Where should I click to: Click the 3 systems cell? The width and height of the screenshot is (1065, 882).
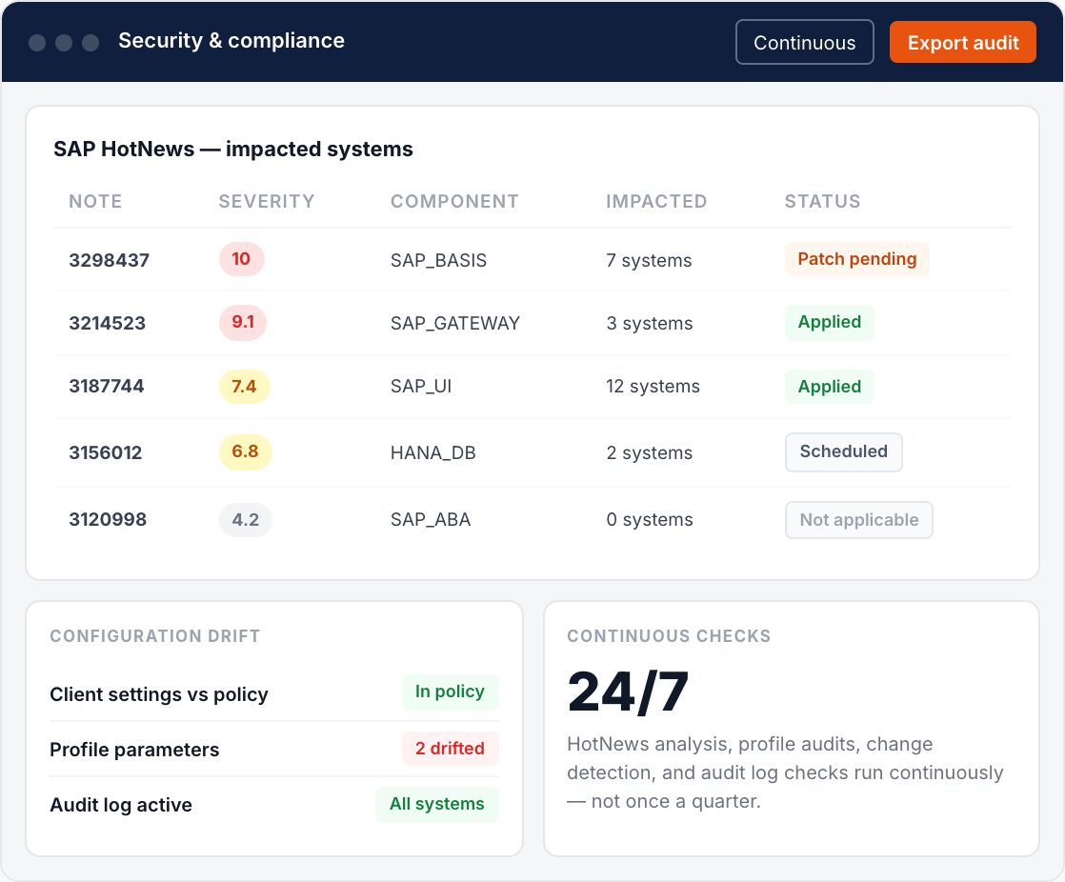pos(650,323)
